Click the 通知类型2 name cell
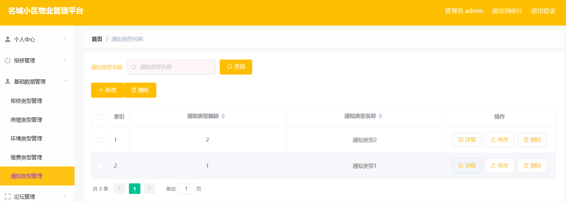The image size is (566, 202). [365, 140]
